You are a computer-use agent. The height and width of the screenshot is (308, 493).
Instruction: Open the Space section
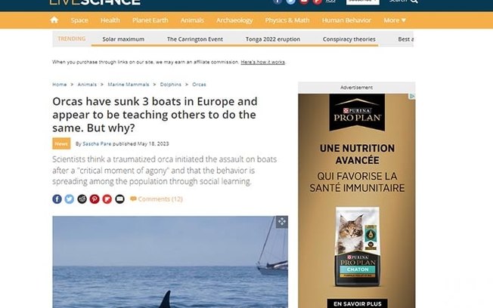click(x=79, y=20)
